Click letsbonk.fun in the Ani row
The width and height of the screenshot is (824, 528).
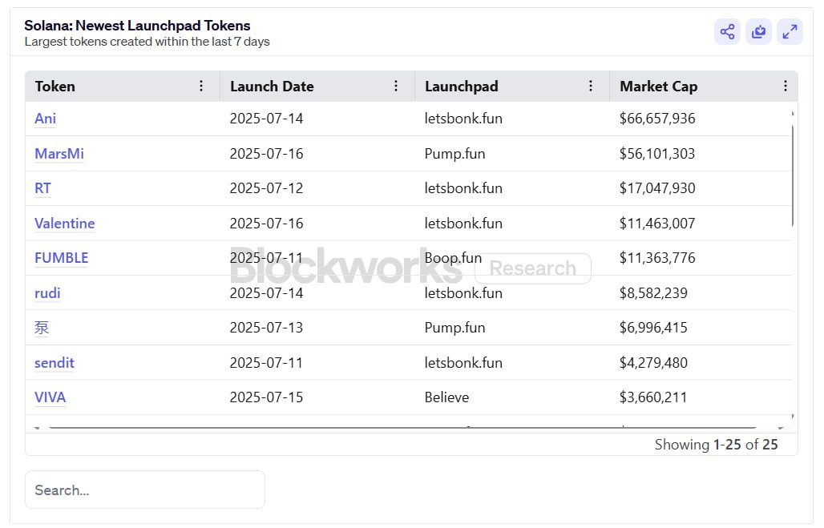(463, 119)
